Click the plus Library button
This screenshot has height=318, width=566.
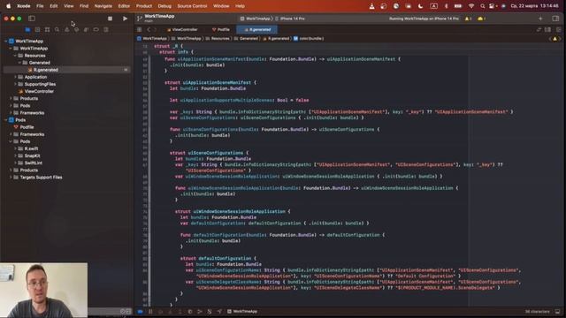540,19
